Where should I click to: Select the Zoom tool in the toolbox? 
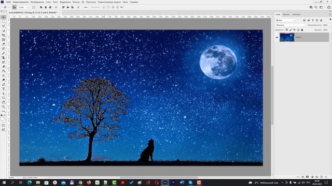point(4,107)
